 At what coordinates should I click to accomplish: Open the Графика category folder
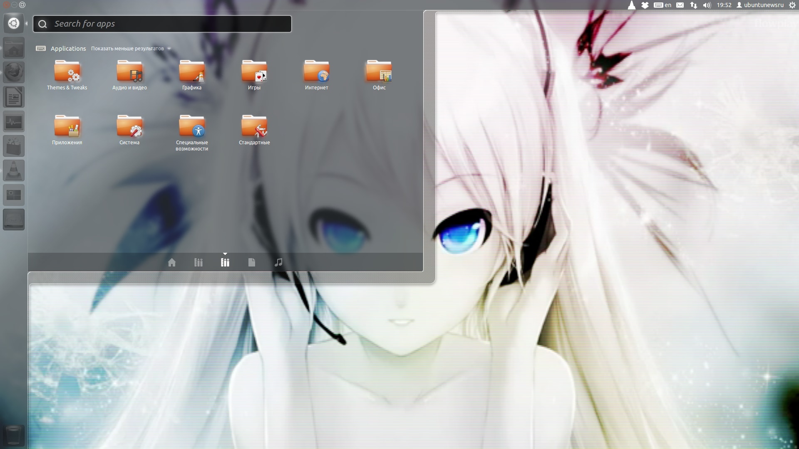(192, 76)
